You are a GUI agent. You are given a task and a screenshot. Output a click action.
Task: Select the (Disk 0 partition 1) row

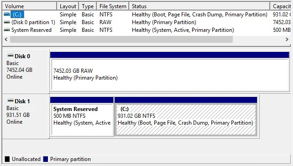[x=146, y=22]
